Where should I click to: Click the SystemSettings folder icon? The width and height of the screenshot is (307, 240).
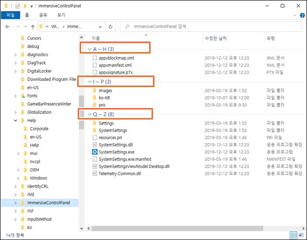click(94, 130)
